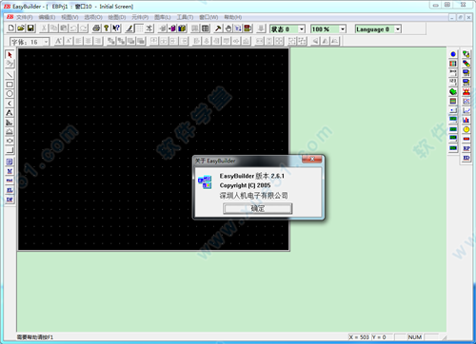Screen dimensions: 476x344
Task: Open the 窗口(W) menu
Action: pyautogui.click(x=208, y=17)
